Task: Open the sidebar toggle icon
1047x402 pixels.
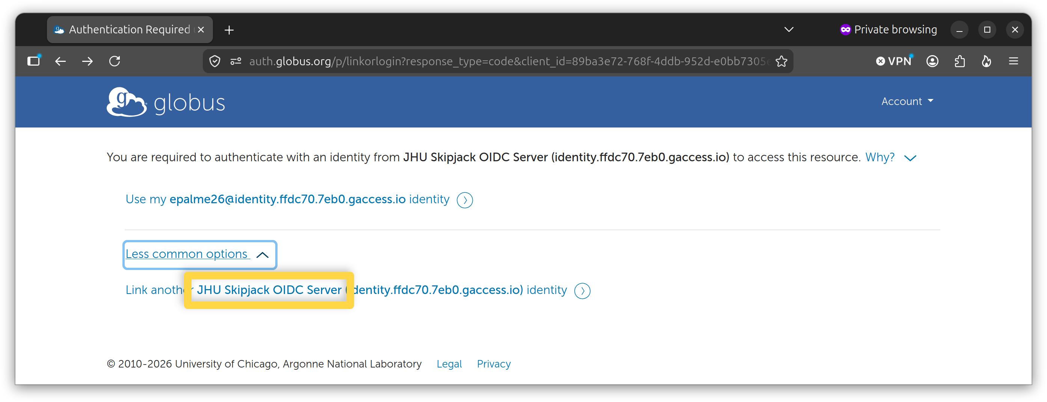Action: (x=34, y=61)
